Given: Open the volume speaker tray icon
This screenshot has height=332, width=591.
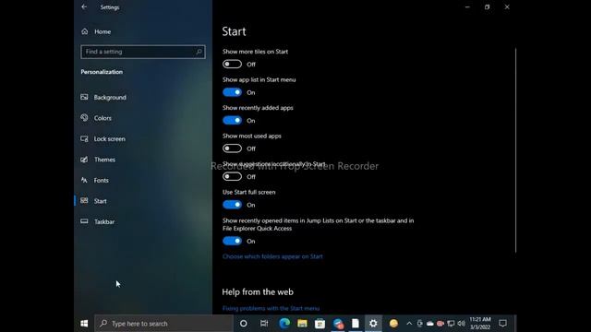Looking at the screenshot, I should click(x=461, y=324).
